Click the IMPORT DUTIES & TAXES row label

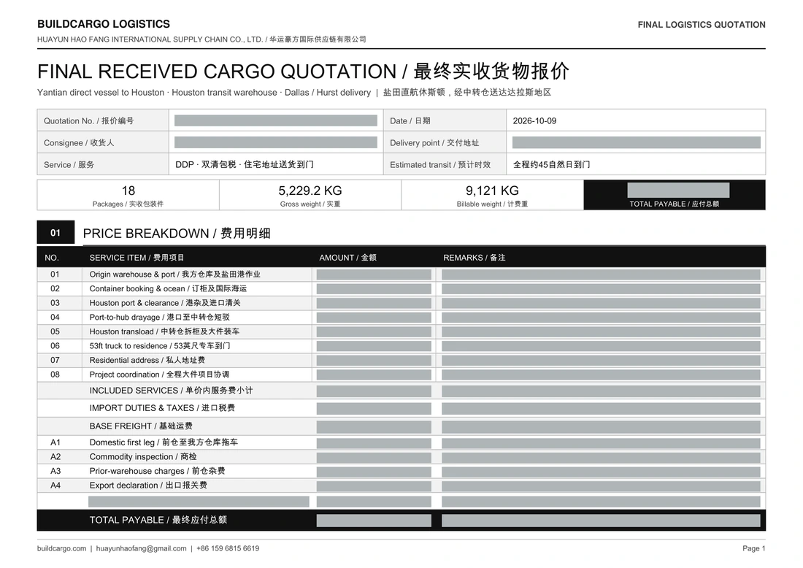coord(162,408)
